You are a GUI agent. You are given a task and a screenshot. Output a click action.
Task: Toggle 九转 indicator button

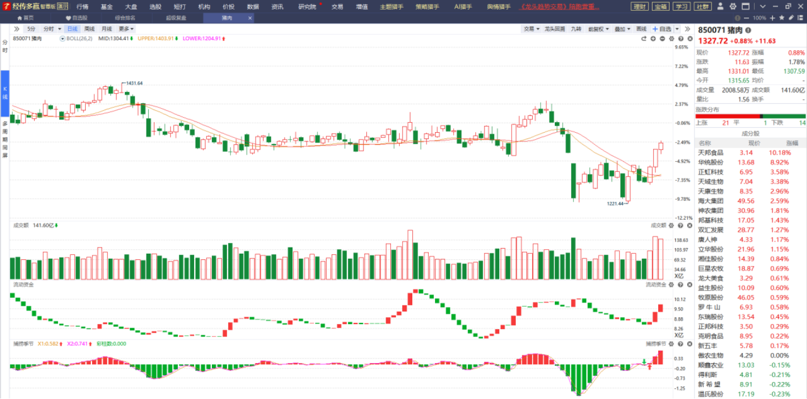(576, 28)
